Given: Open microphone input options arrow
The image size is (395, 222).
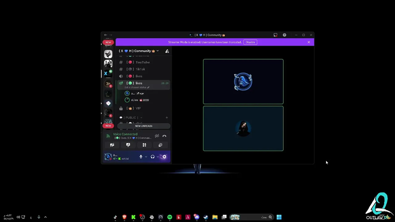Looking at the screenshot, I should point(146,157).
